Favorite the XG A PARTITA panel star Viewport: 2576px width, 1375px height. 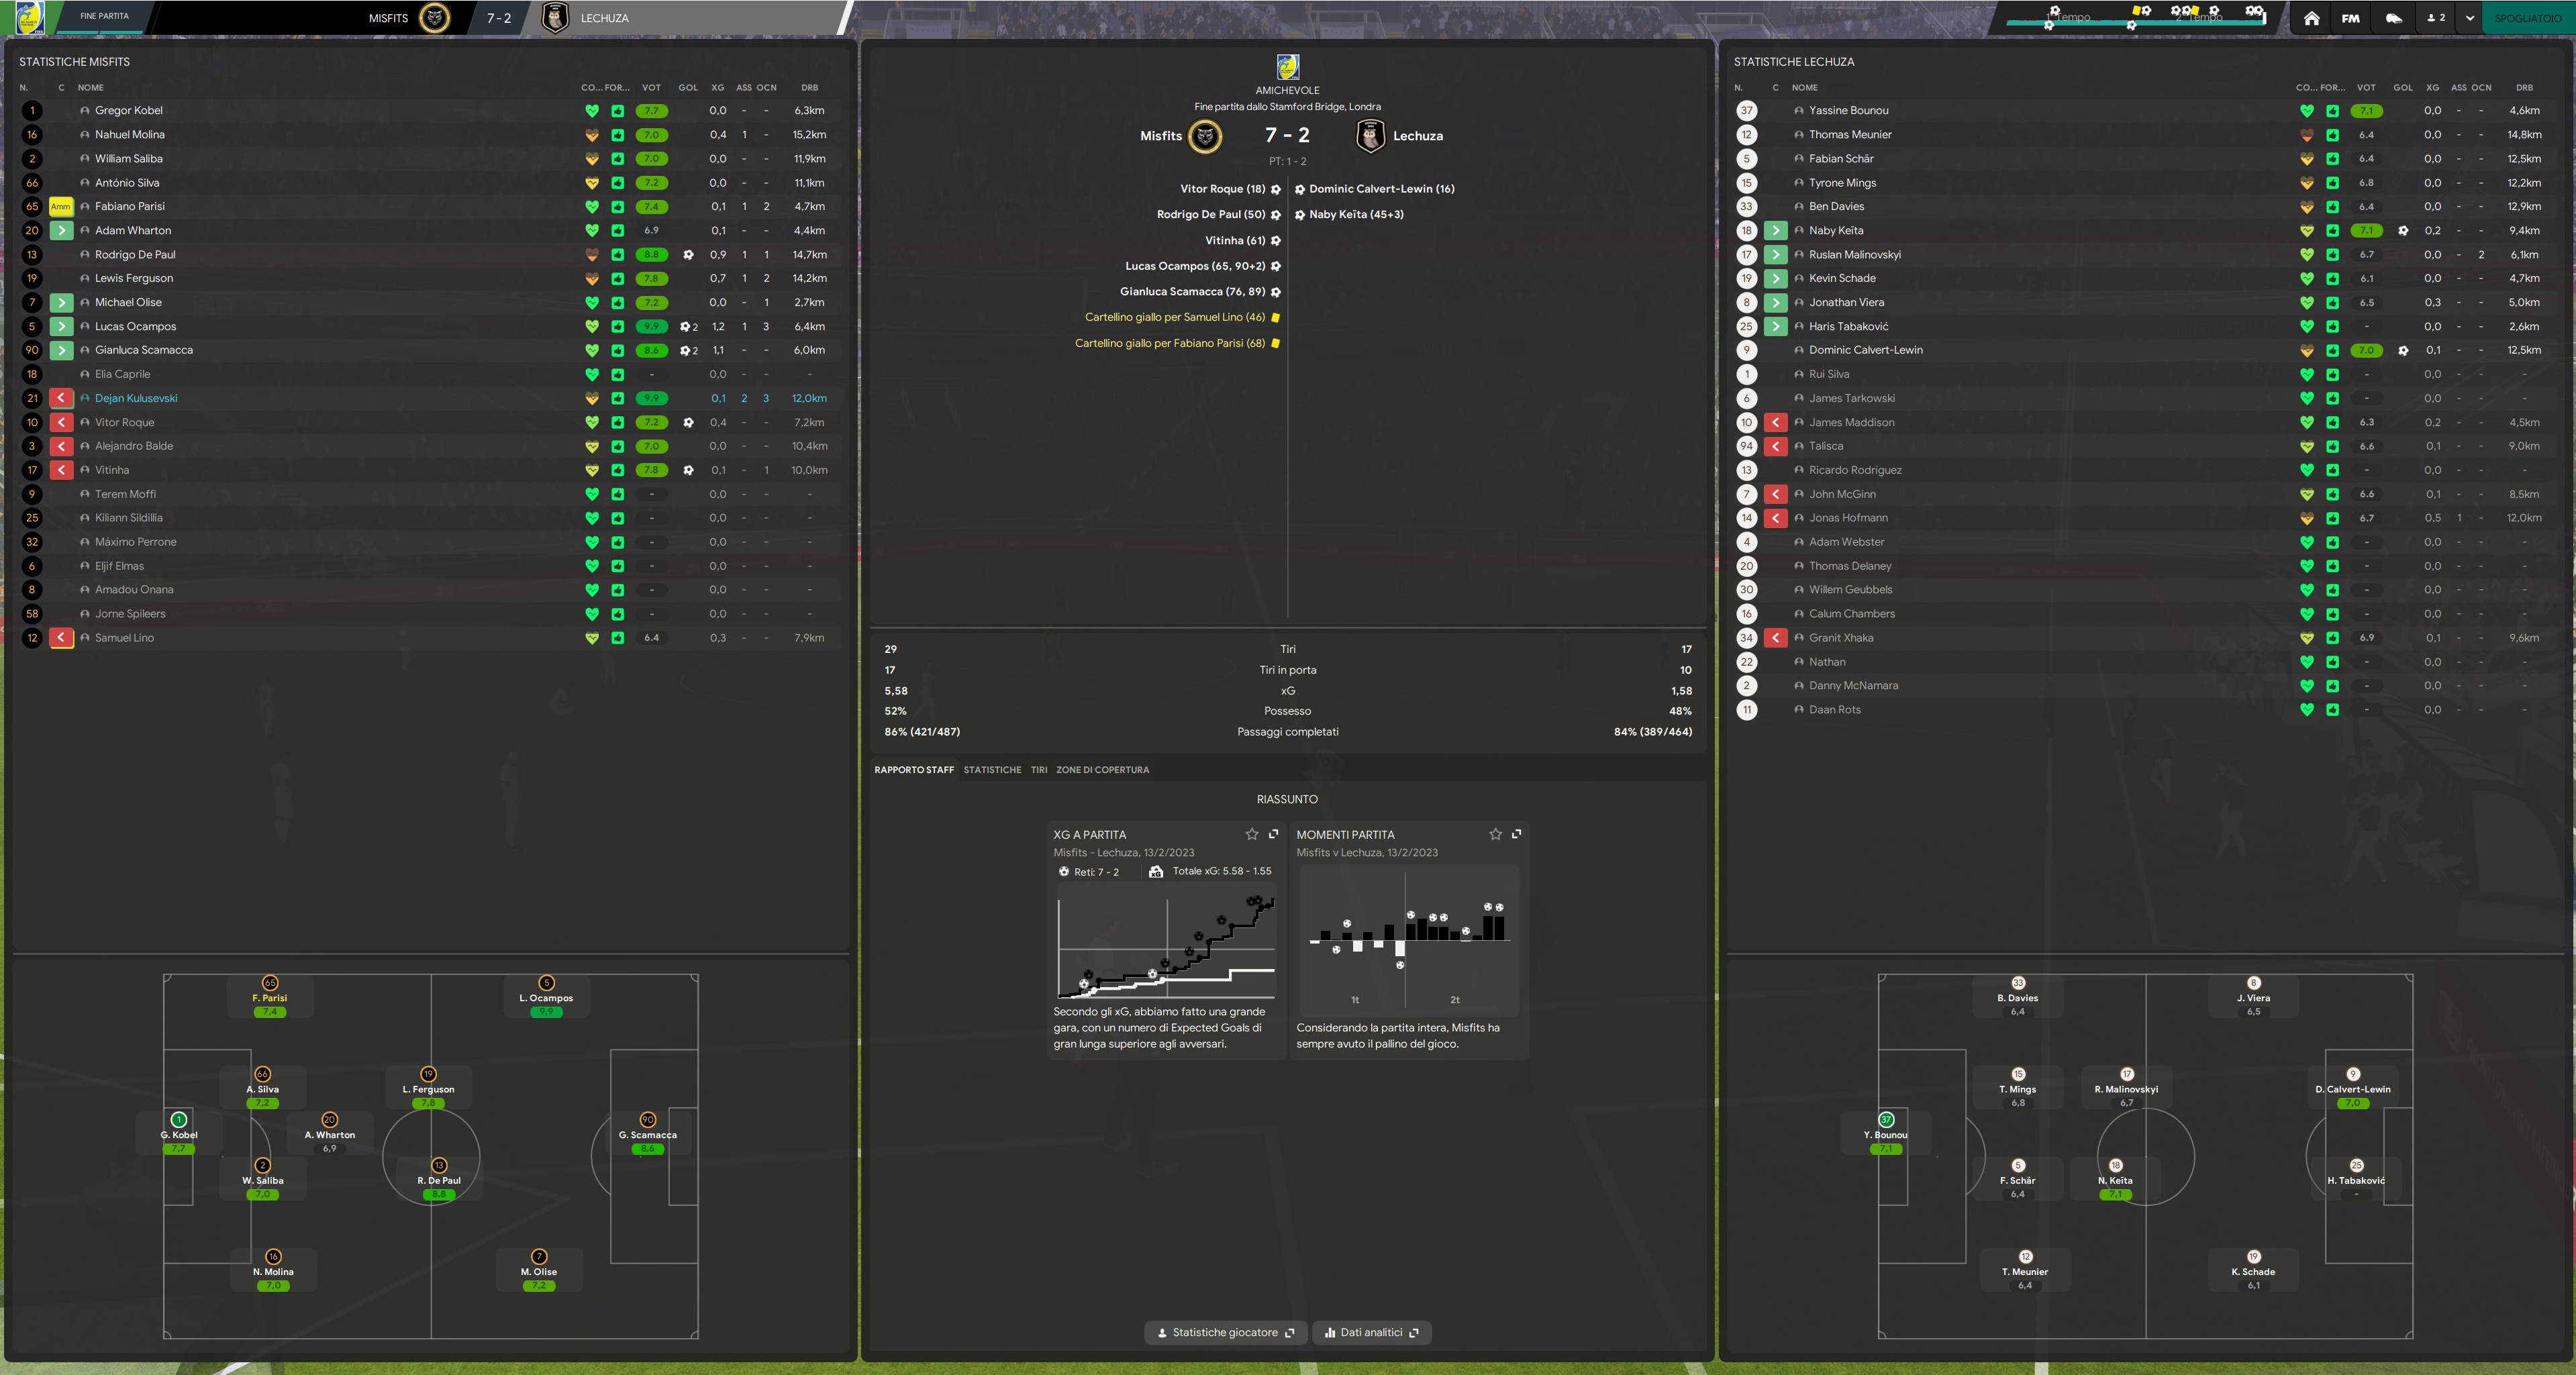click(1251, 834)
